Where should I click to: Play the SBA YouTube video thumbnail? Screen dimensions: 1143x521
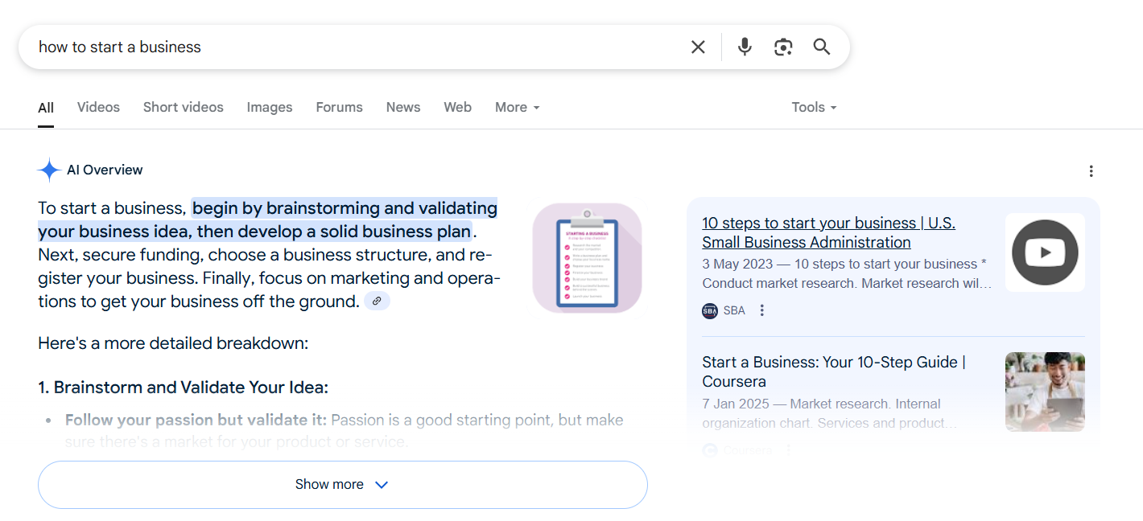coord(1044,252)
